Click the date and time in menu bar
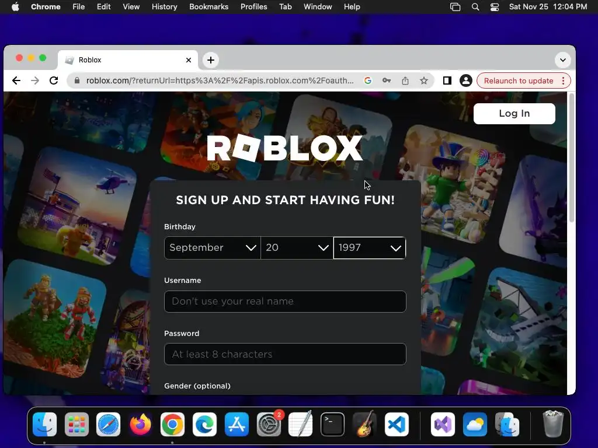The height and width of the screenshot is (448, 598). tap(548, 6)
